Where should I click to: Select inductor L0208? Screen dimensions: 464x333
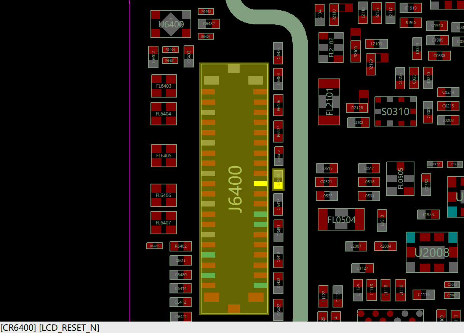click(448, 120)
